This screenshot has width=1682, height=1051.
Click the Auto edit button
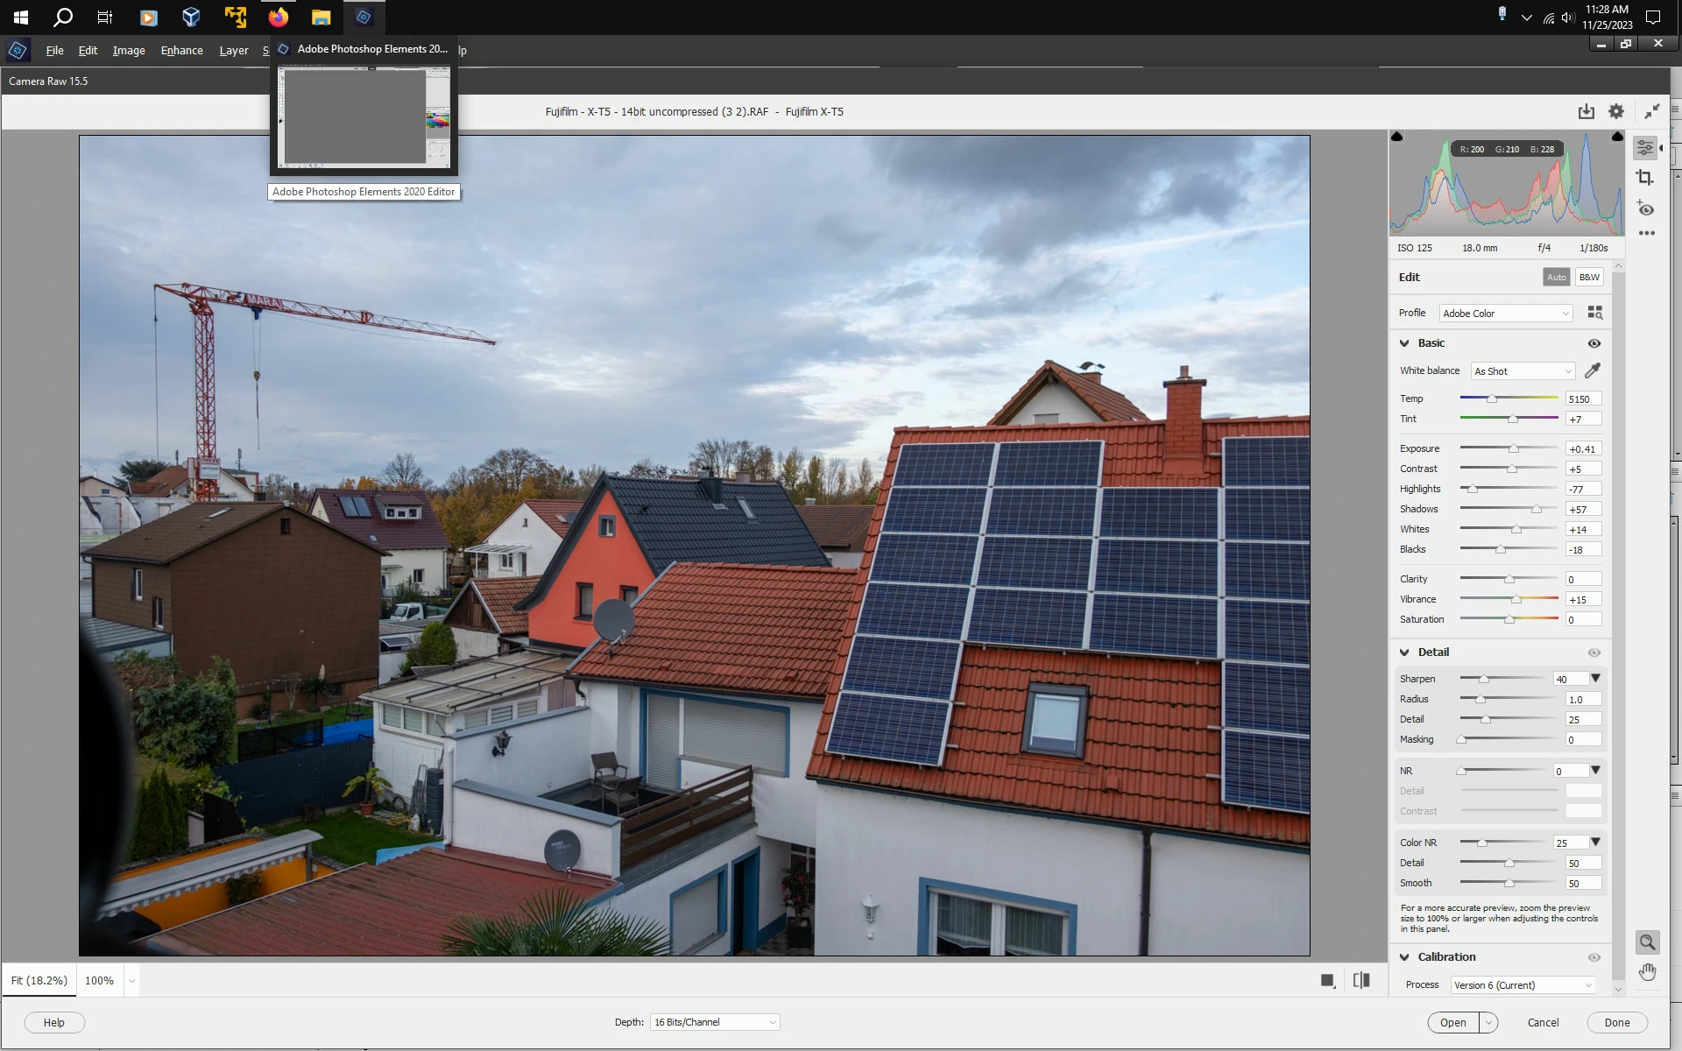coord(1556,277)
